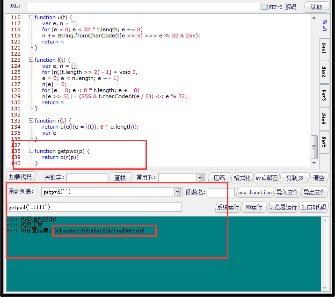Open the 常用Js dropdown
335x297 pixels.
tap(200, 178)
